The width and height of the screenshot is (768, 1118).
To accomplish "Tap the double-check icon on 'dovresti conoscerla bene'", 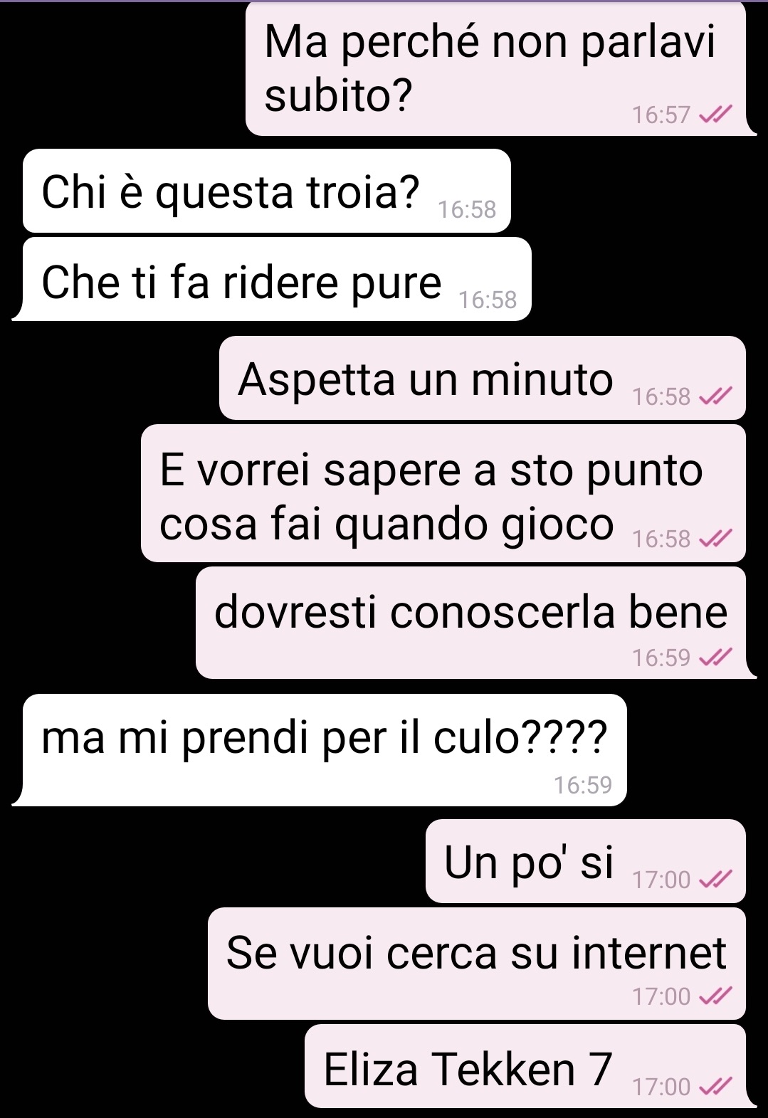I will pos(715,657).
